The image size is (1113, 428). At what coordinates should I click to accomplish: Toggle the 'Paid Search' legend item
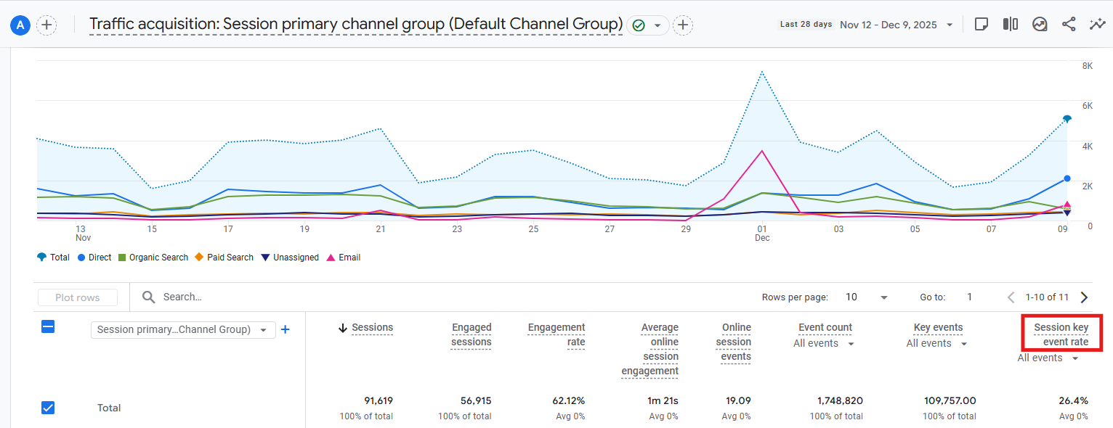coord(224,258)
